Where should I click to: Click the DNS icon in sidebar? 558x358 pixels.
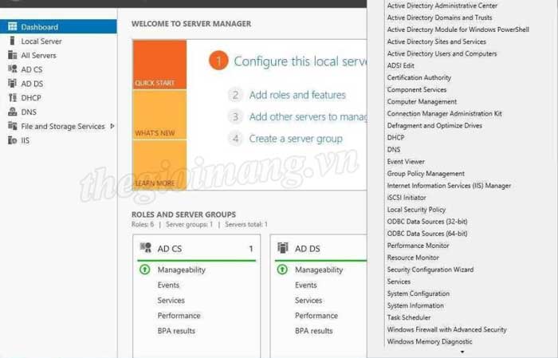coord(13,112)
